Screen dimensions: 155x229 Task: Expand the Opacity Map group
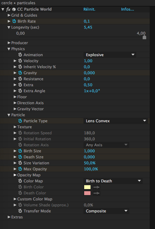pos(15,175)
